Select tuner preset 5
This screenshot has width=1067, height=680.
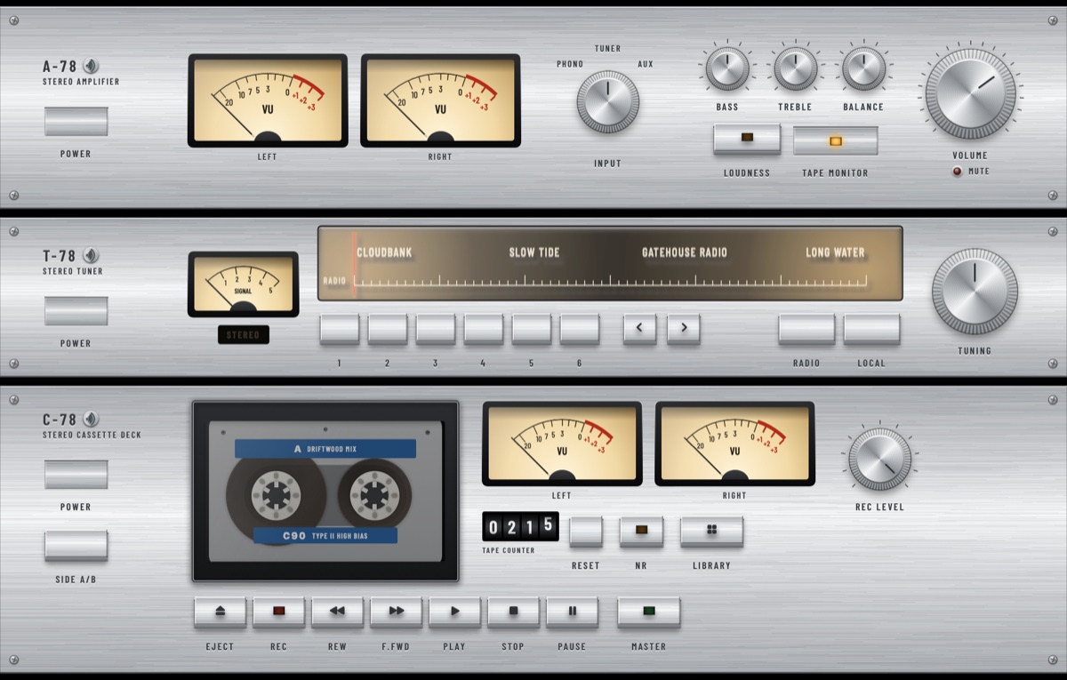click(532, 328)
